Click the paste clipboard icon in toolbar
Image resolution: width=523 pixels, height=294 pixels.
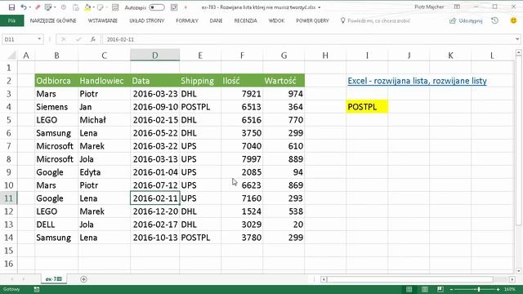(x=76, y=7)
